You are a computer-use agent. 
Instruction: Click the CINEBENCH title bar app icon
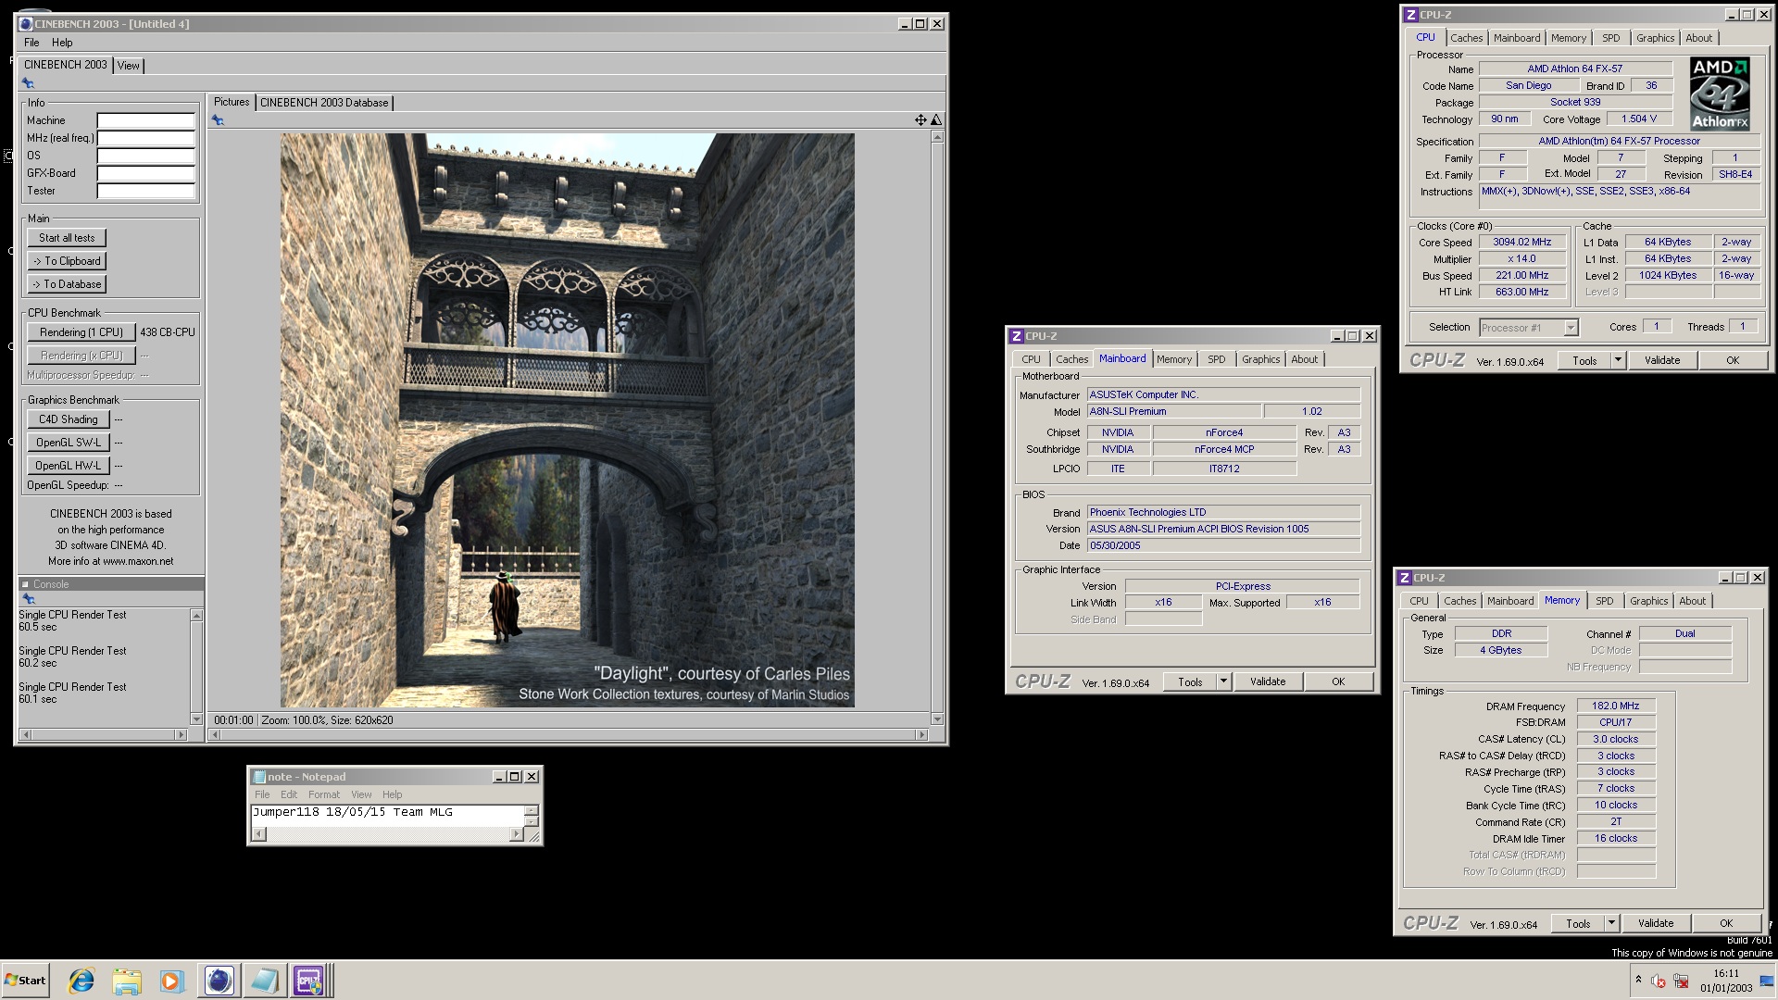pos(26,24)
